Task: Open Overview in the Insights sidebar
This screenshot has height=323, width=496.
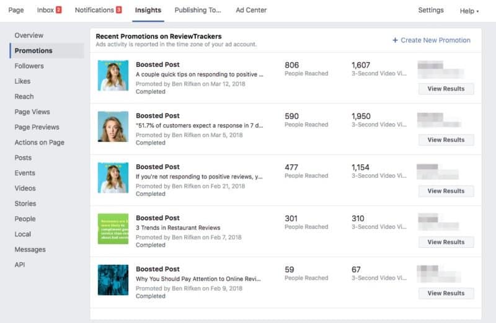Action: point(29,35)
